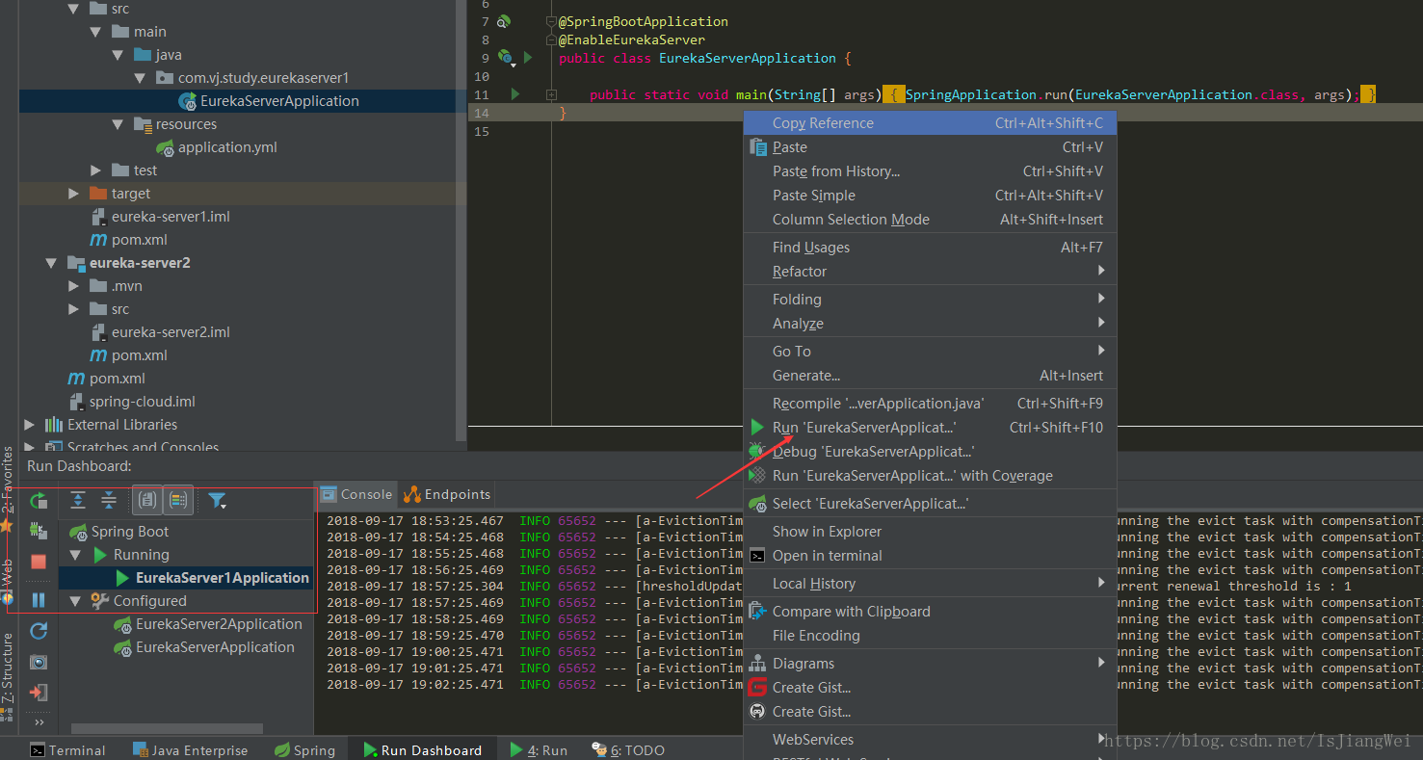The image size is (1423, 760).
Task: Open the 2: Favorites side tool window
Action: click(x=7, y=489)
